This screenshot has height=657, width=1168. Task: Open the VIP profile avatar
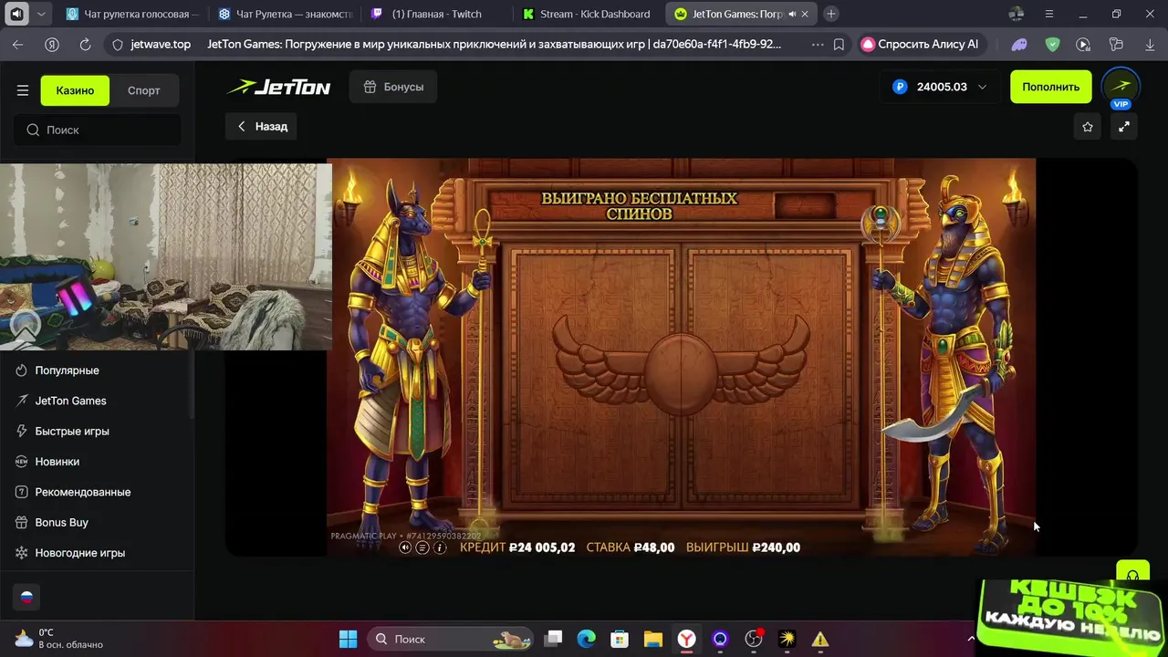(1121, 86)
